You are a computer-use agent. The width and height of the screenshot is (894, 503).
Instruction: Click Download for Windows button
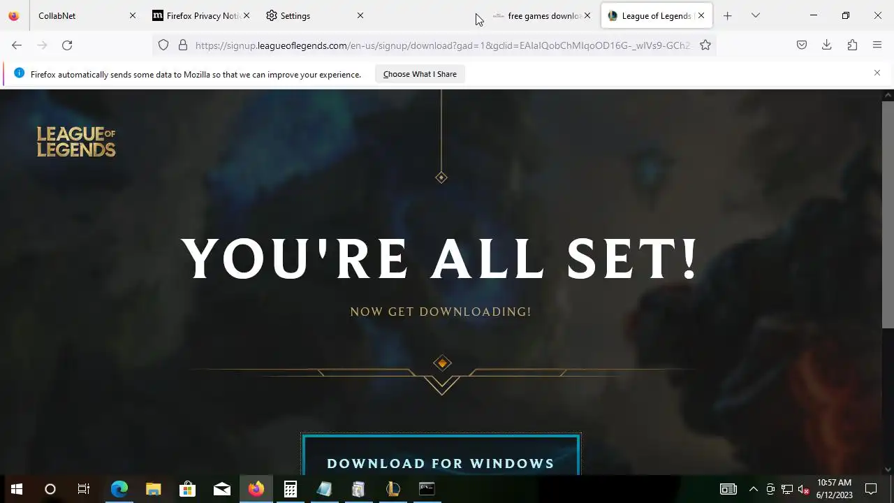[x=441, y=455]
